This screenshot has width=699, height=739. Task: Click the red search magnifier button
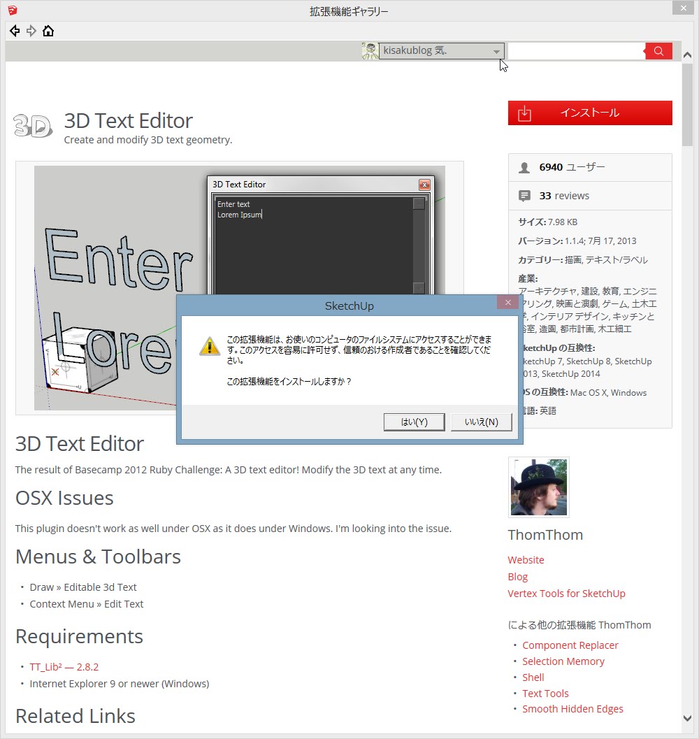(658, 51)
